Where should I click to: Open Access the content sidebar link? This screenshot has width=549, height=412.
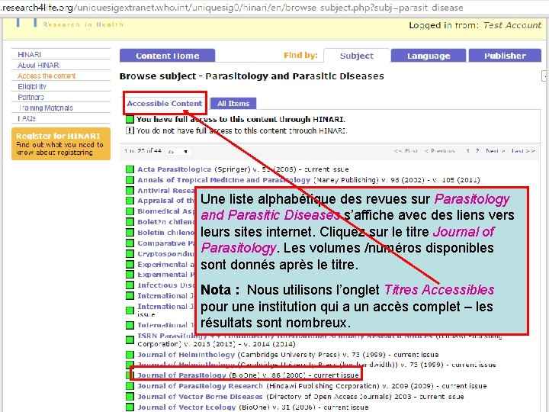[x=47, y=76]
